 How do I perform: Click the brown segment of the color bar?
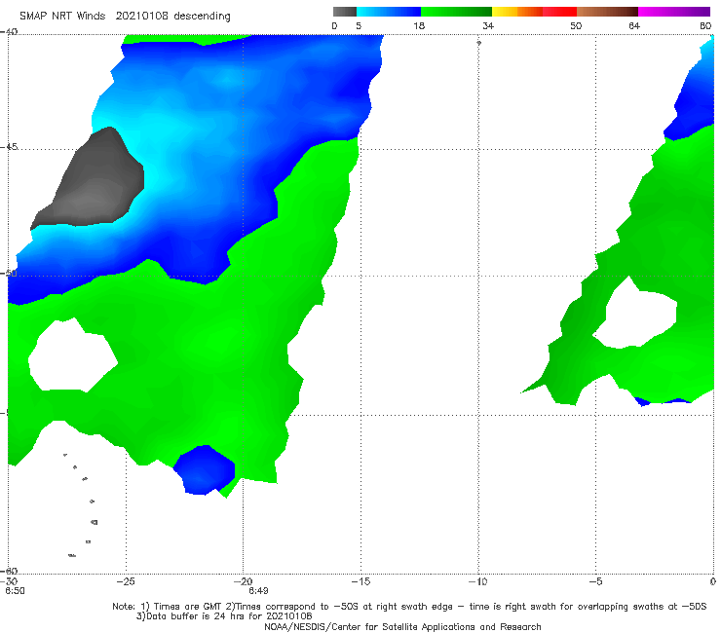coord(607,12)
